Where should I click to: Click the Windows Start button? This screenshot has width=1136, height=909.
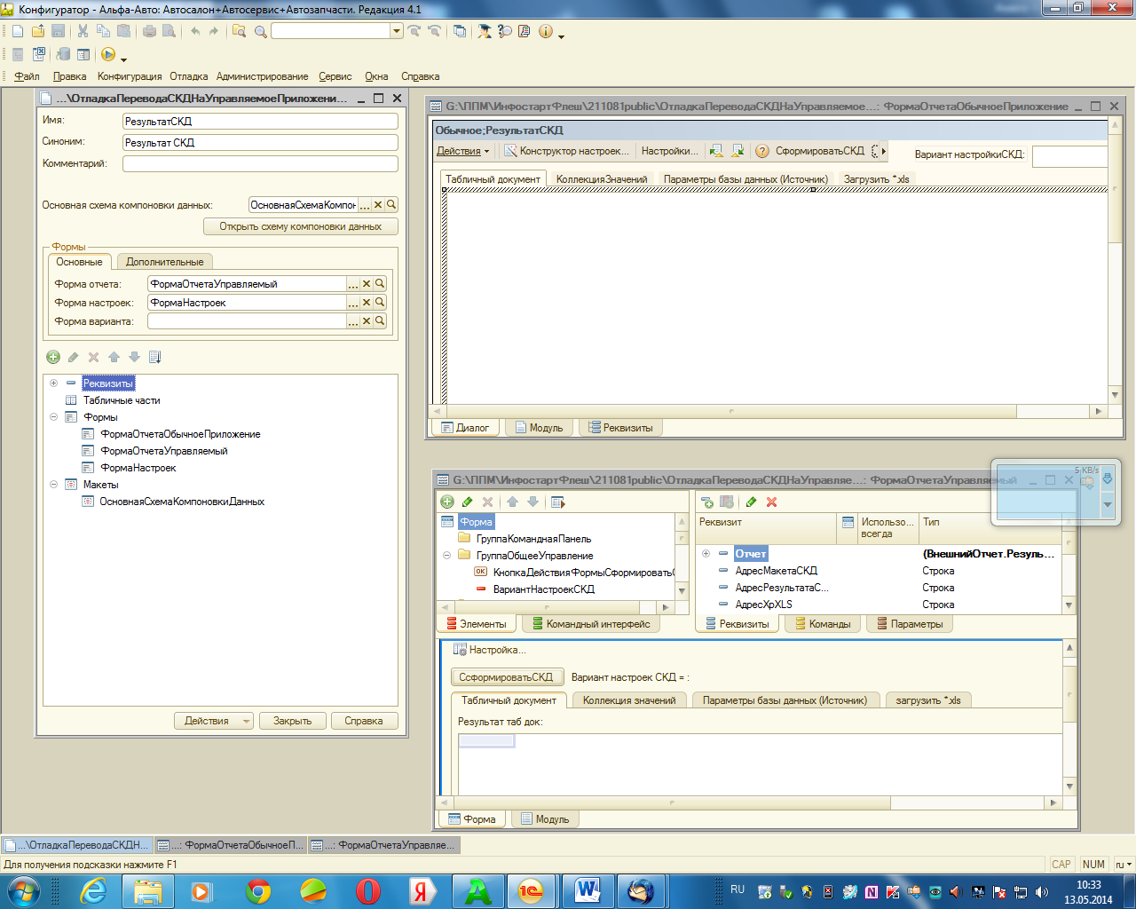click(x=23, y=890)
